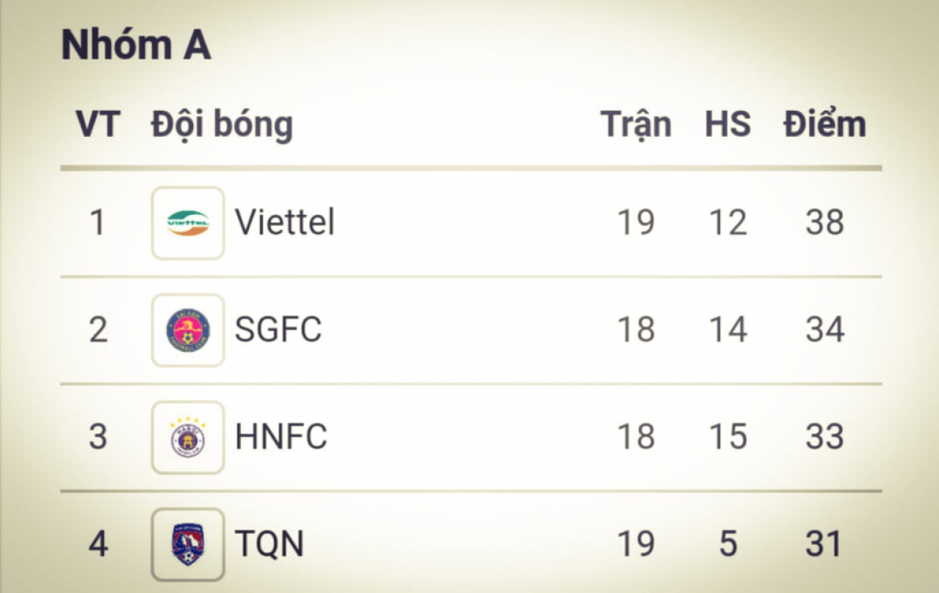Image resolution: width=939 pixels, height=593 pixels.
Task: Click HNFC's goal difference 15
Action: [728, 437]
